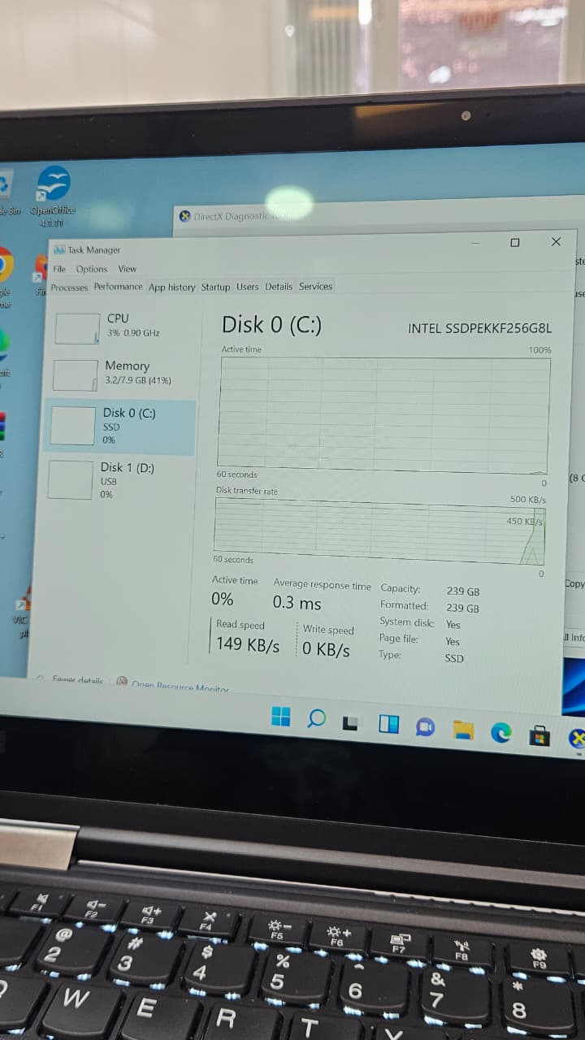Click the Disk transfer rate graph
Screen dimensions: 585x1040
(x=379, y=531)
